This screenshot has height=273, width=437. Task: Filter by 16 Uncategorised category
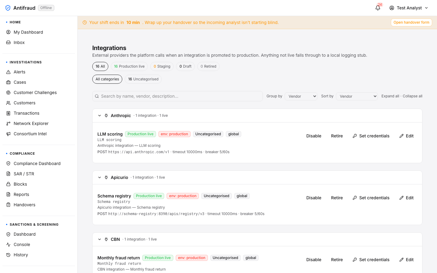pos(143,79)
